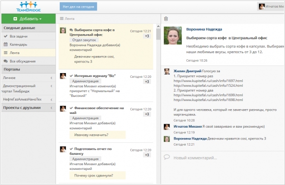Click the Порталы section header
285x185 pixels.
(x=28, y=69)
